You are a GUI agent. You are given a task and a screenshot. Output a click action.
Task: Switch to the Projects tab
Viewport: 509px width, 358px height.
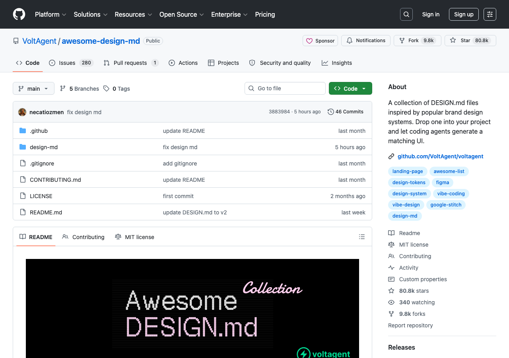223,63
